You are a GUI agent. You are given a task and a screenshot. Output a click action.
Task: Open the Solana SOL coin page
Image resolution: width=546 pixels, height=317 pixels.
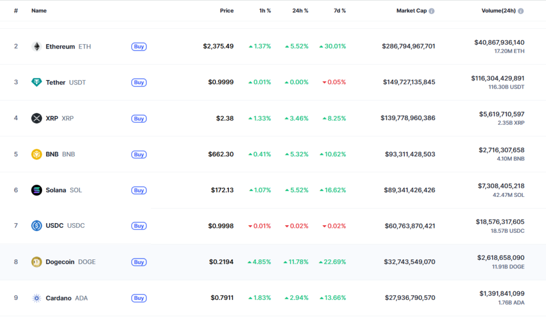64,190
